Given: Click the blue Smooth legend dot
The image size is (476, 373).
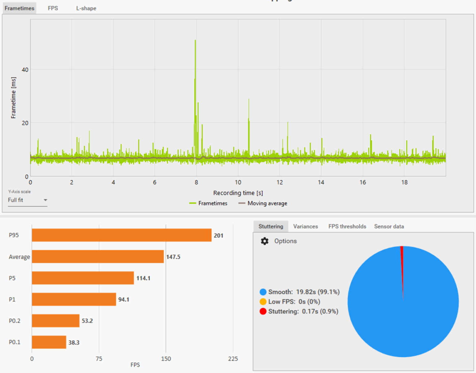Looking at the screenshot, I should click(263, 292).
